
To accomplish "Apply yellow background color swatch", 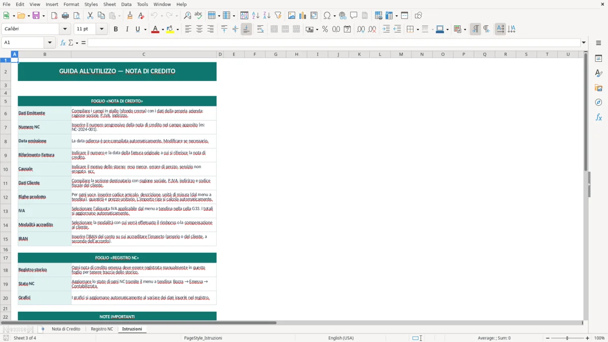I will point(170,29).
